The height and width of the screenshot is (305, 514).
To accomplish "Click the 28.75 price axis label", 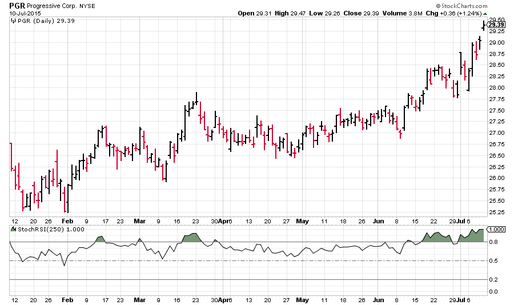I will tap(497, 54).
